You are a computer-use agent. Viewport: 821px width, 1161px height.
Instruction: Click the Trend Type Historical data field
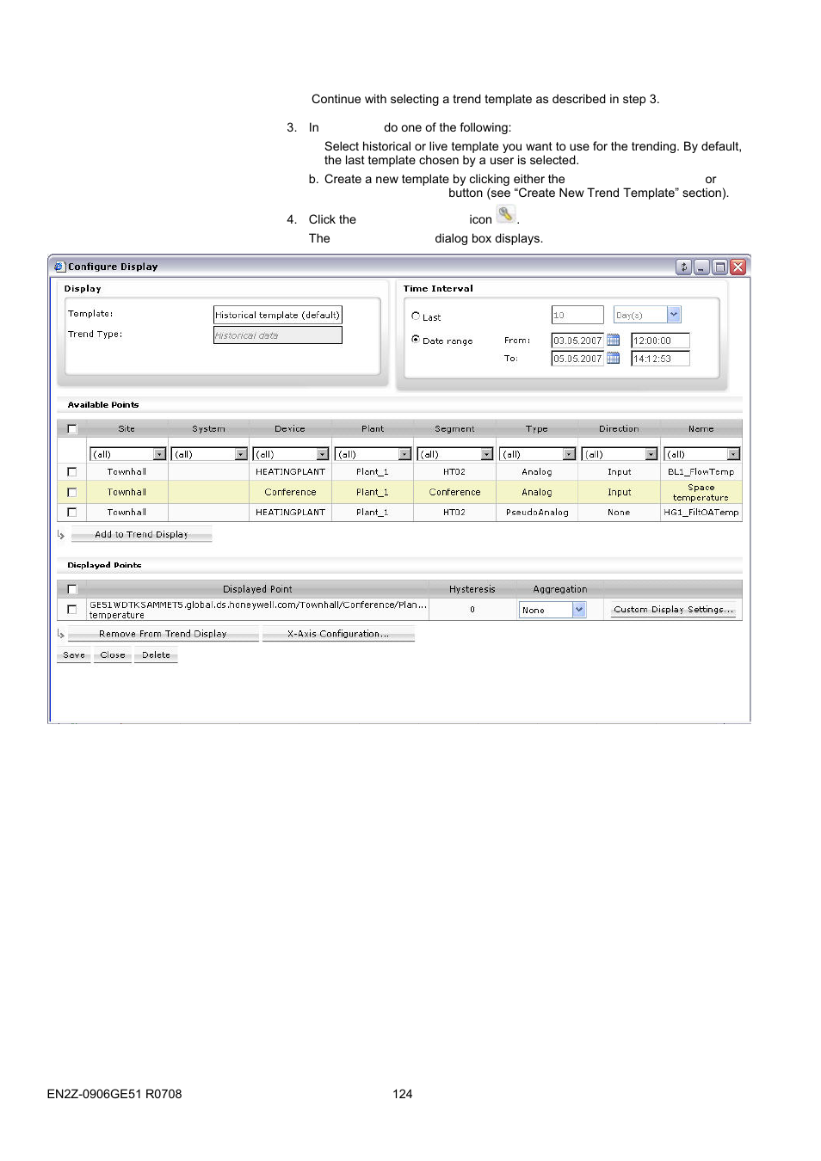[278, 335]
